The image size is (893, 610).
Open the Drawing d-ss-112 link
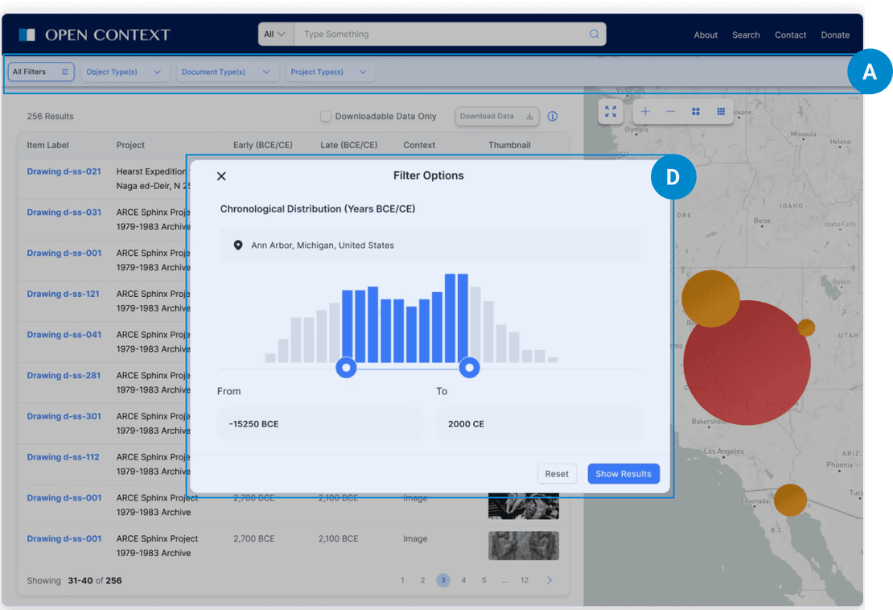pos(63,457)
